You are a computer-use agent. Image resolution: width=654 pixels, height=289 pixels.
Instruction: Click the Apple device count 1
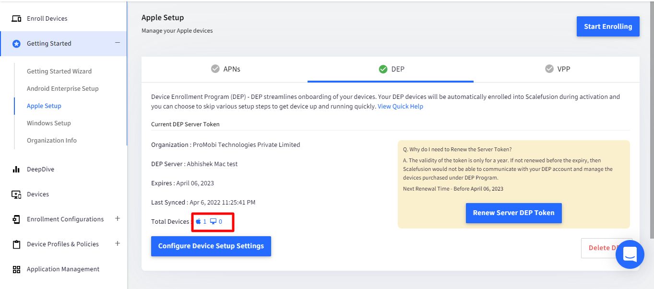(x=204, y=221)
